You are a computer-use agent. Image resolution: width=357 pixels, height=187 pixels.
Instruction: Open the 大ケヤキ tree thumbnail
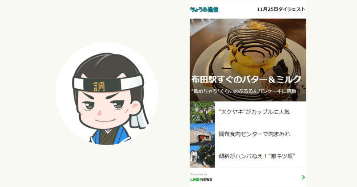click(x=202, y=112)
